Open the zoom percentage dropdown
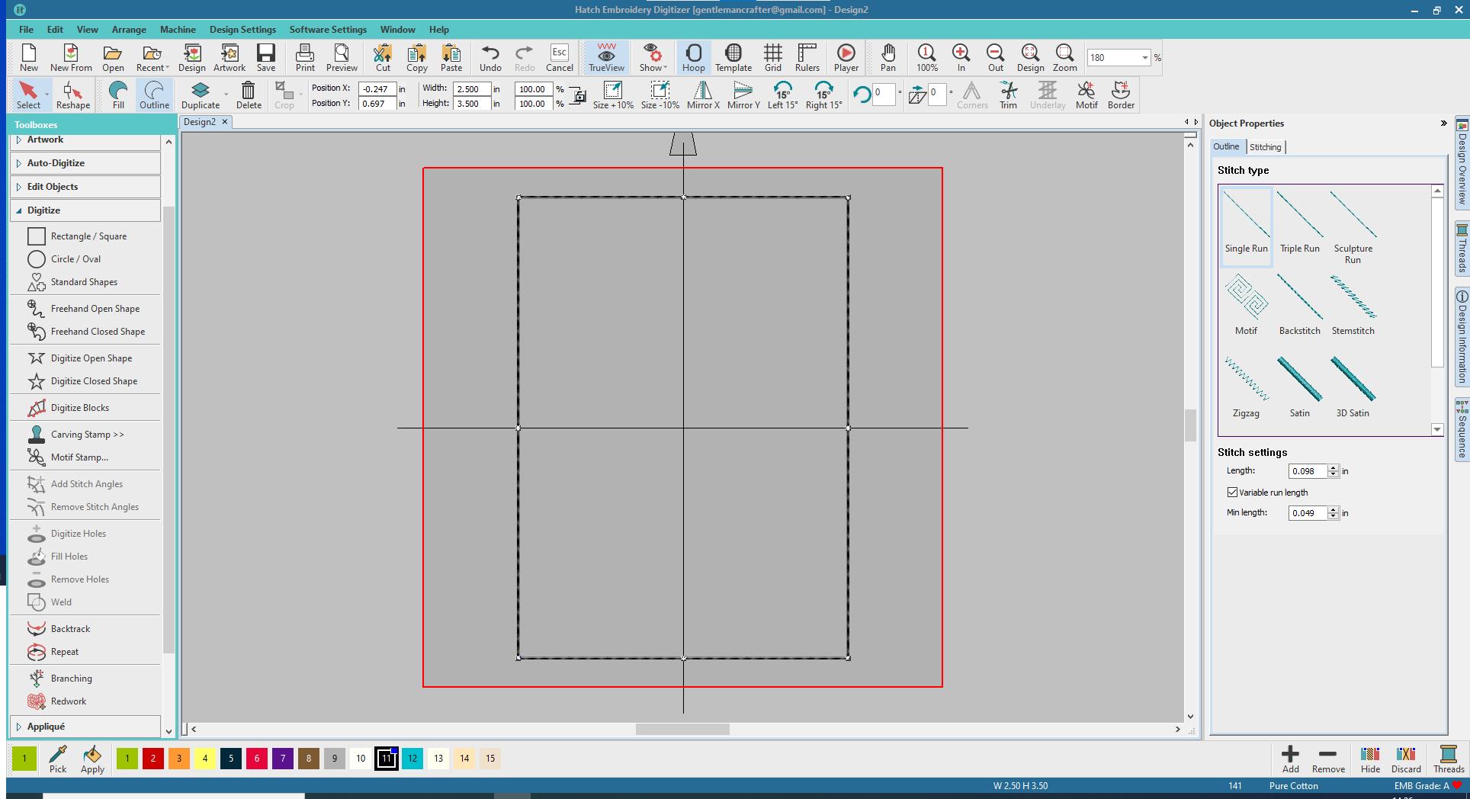 [1144, 58]
